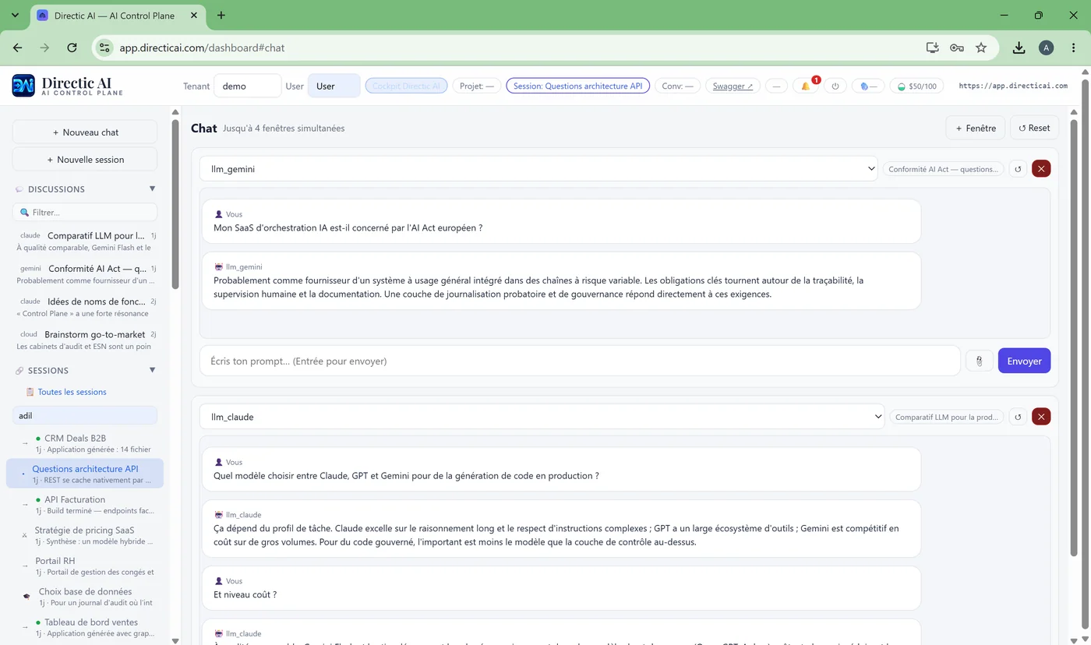Image resolution: width=1091 pixels, height=645 pixels.
Task: Click the install app icon in the address bar
Action: pos(933,48)
